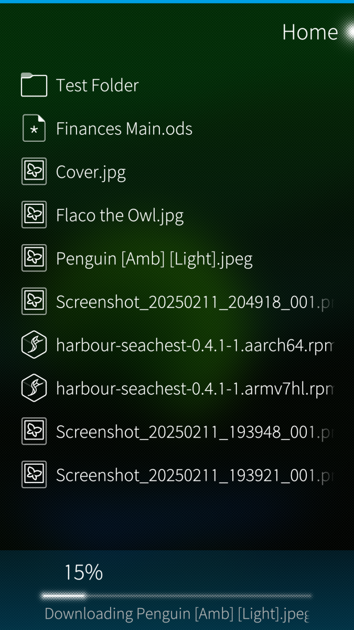Click the Screenshot_20250211_193948 image icon

pyautogui.click(x=34, y=432)
